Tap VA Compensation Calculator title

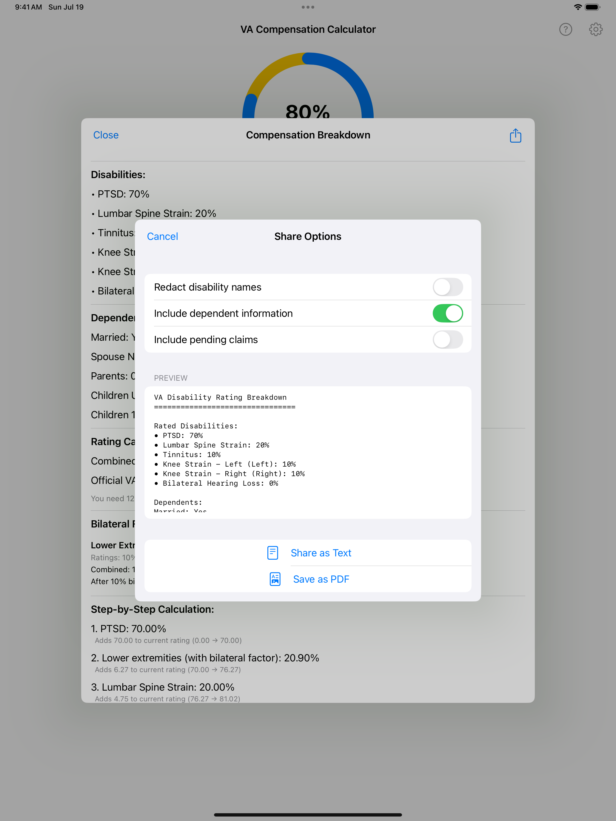308,29
